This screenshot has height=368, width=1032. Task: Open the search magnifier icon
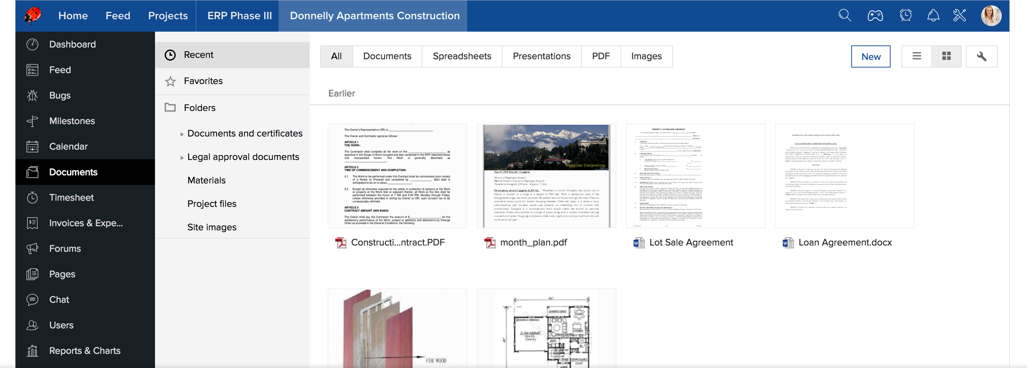845,15
